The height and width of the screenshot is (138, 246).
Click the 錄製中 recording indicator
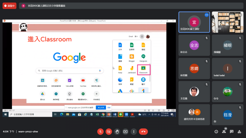10,6
